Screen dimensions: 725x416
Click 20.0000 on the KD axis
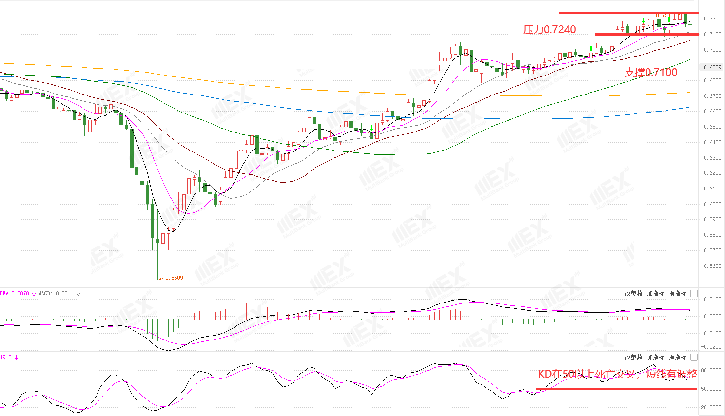click(x=711, y=407)
